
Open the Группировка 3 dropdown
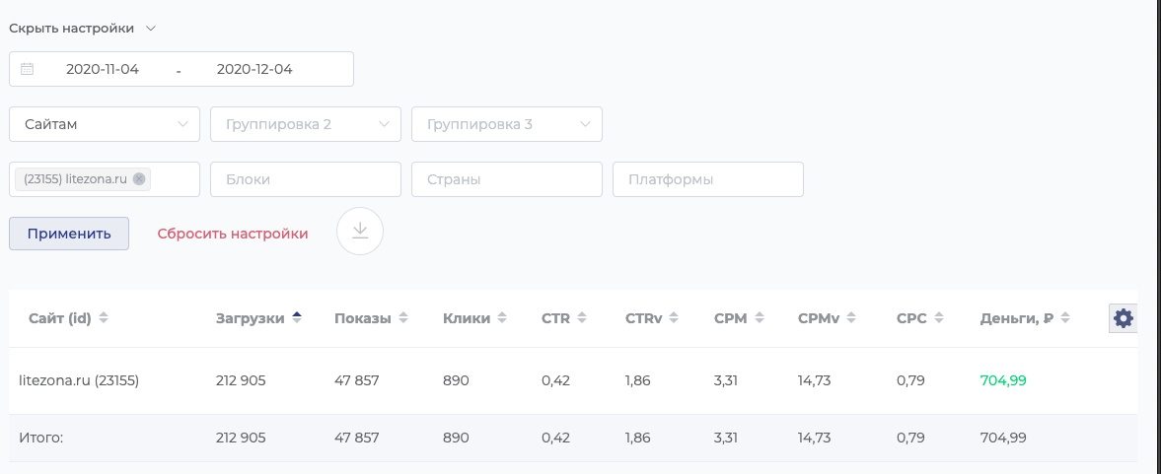[507, 124]
